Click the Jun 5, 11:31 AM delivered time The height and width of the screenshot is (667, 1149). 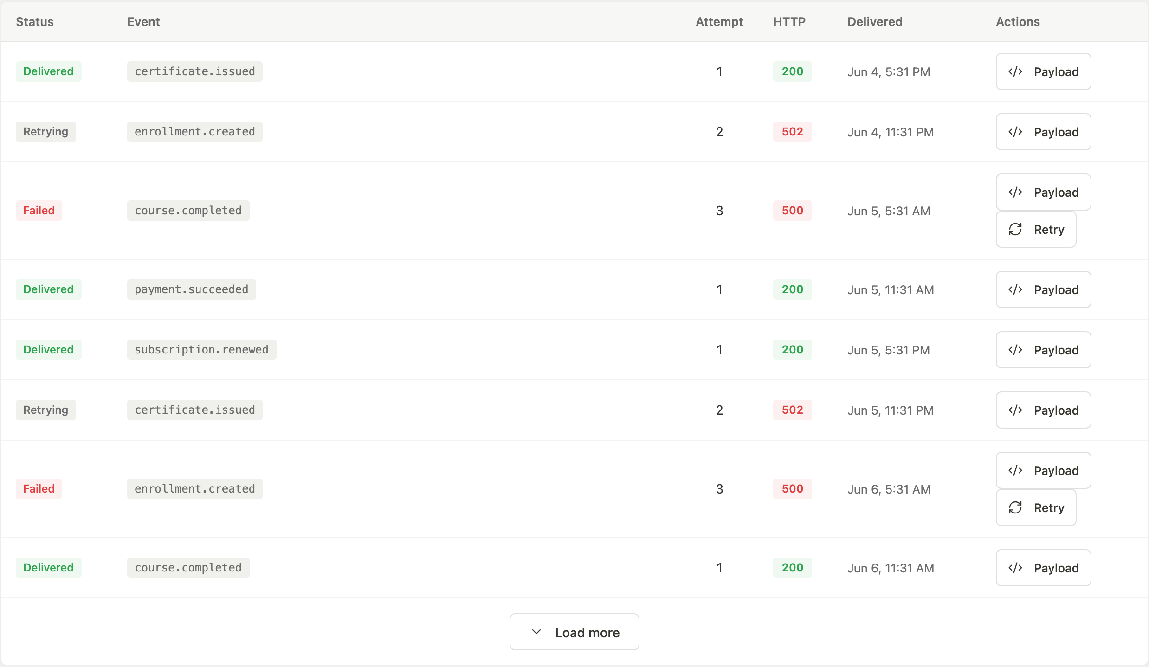click(891, 290)
